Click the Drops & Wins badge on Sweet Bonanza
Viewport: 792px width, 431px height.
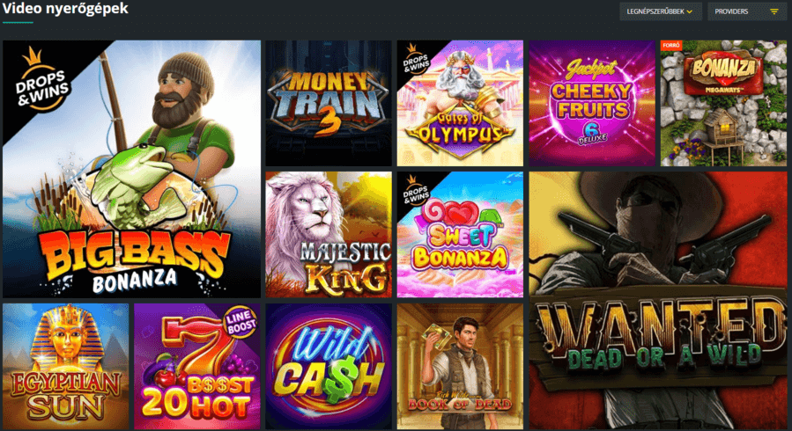pos(415,191)
